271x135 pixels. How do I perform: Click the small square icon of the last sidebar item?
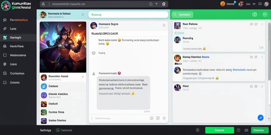(x=5, y=83)
